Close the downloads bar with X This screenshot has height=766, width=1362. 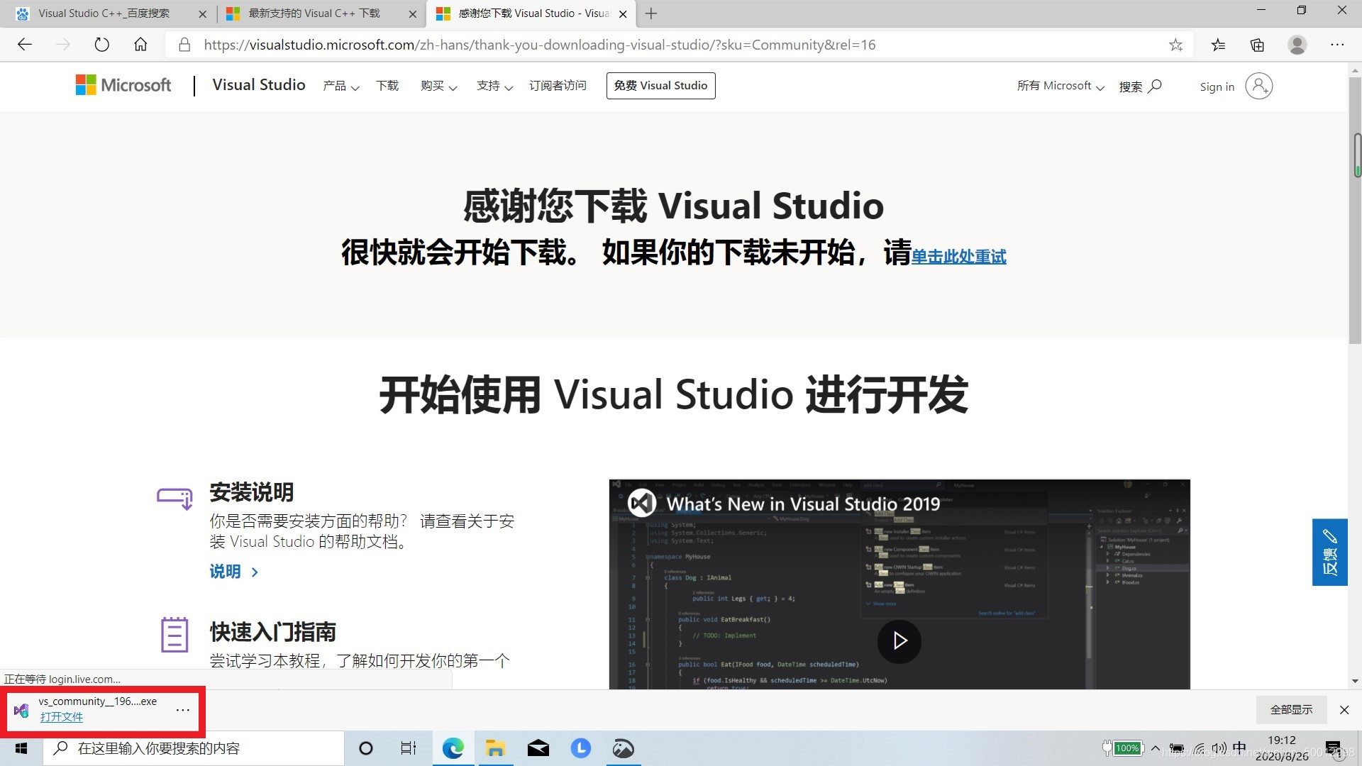tap(1344, 710)
